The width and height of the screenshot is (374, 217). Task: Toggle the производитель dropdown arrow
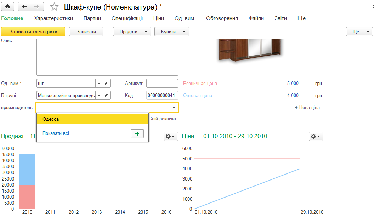point(174,108)
